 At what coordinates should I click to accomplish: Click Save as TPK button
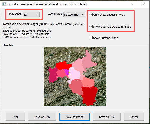(107, 117)
